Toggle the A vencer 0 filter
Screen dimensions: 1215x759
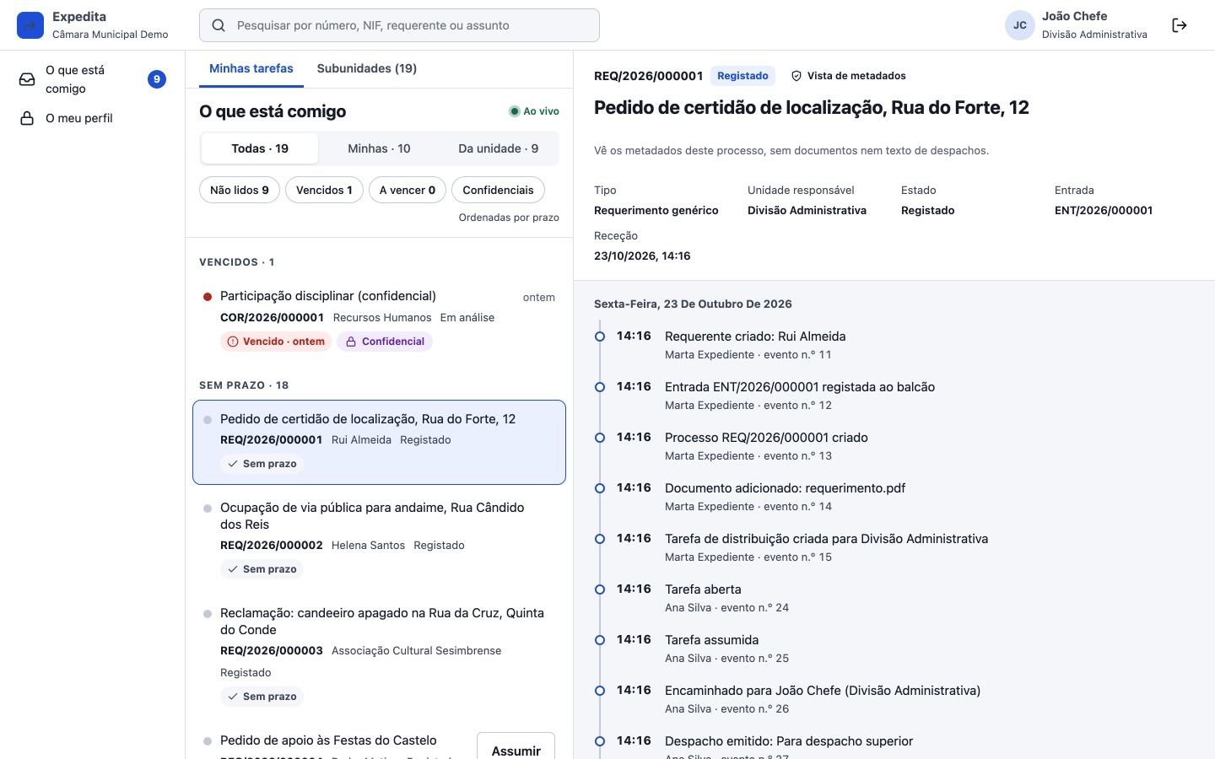click(x=408, y=190)
